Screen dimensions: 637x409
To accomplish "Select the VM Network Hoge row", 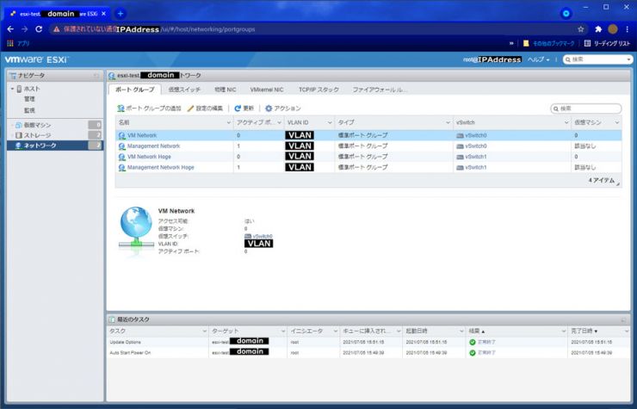I will coord(368,157).
